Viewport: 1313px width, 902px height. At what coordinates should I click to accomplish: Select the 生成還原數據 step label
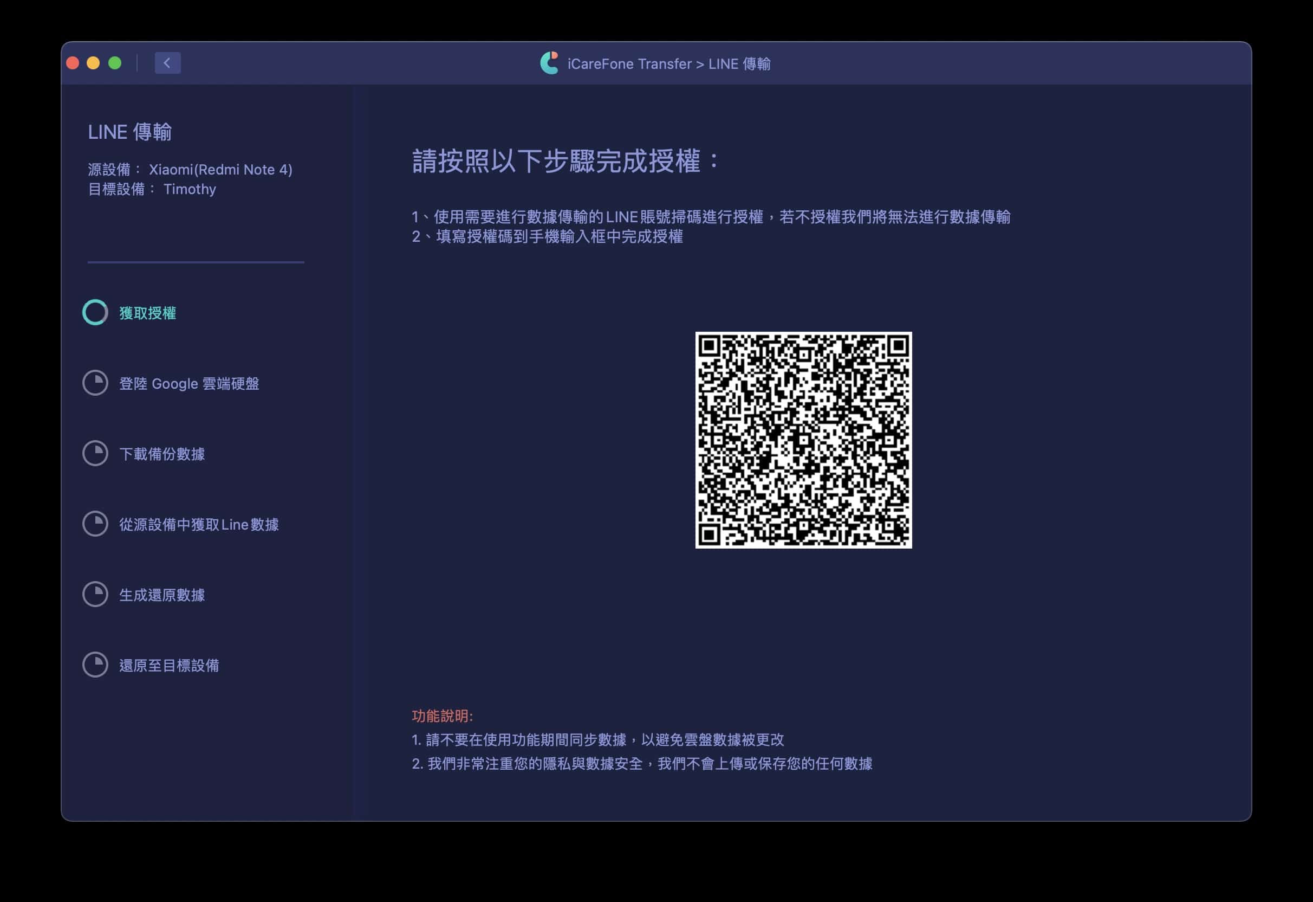[x=161, y=595]
